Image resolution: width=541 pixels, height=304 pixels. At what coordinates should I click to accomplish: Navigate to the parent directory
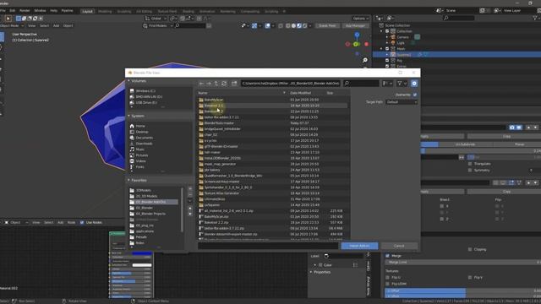(x=216, y=84)
